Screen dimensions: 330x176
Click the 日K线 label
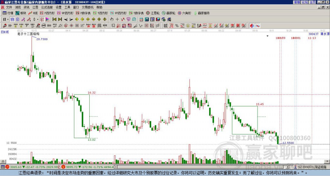[x=5, y=32]
